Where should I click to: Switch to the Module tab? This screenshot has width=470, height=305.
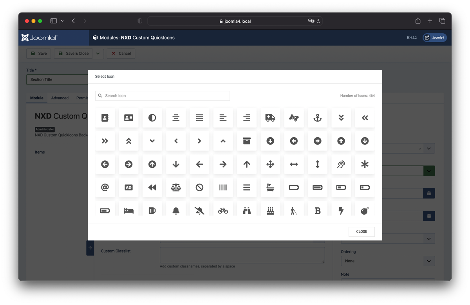(x=37, y=98)
